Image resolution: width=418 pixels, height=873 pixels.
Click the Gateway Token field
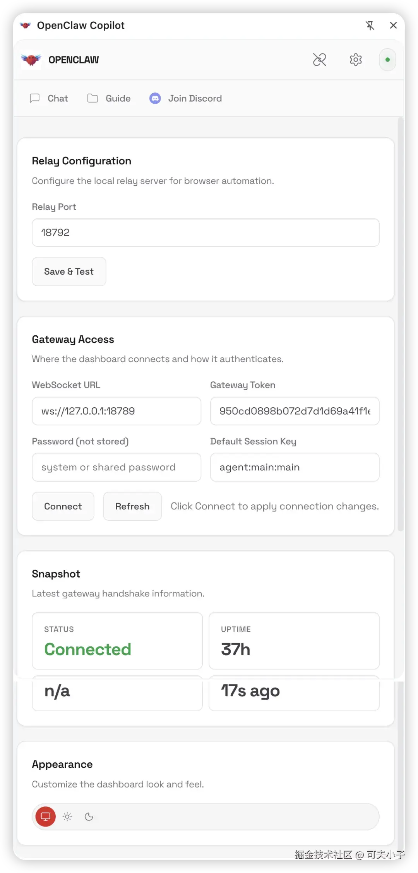pos(295,411)
